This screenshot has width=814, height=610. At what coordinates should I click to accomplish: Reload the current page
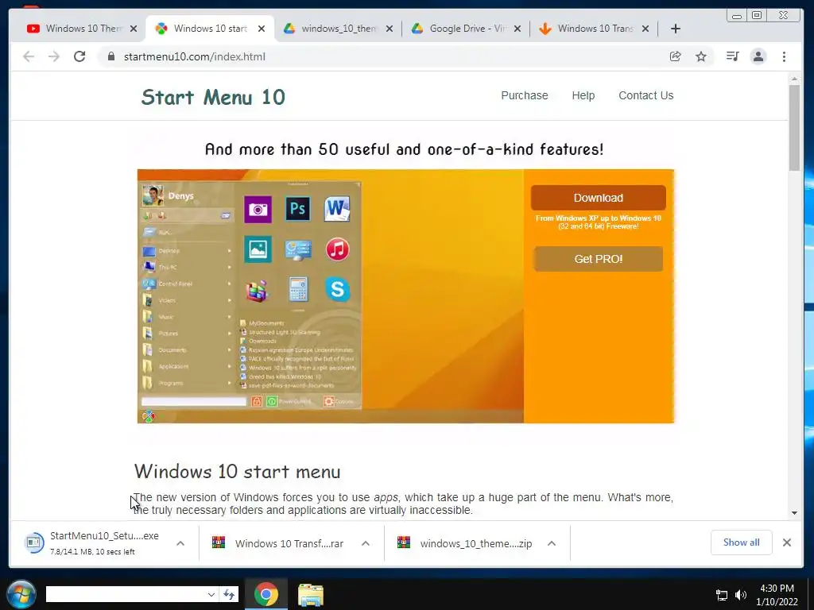click(79, 56)
